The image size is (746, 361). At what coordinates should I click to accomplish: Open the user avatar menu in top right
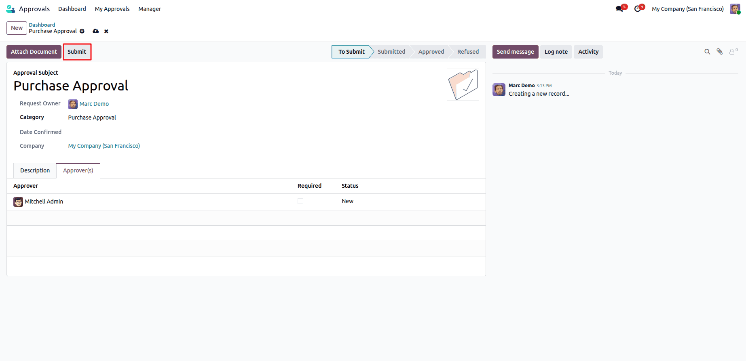(x=735, y=9)
